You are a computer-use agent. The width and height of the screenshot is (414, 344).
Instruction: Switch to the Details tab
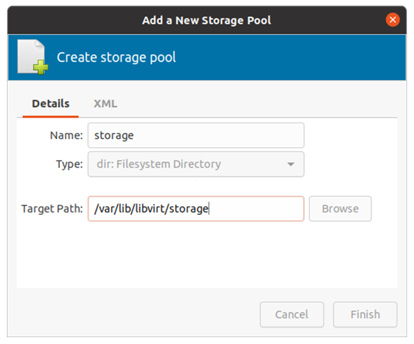pos(50,104)
